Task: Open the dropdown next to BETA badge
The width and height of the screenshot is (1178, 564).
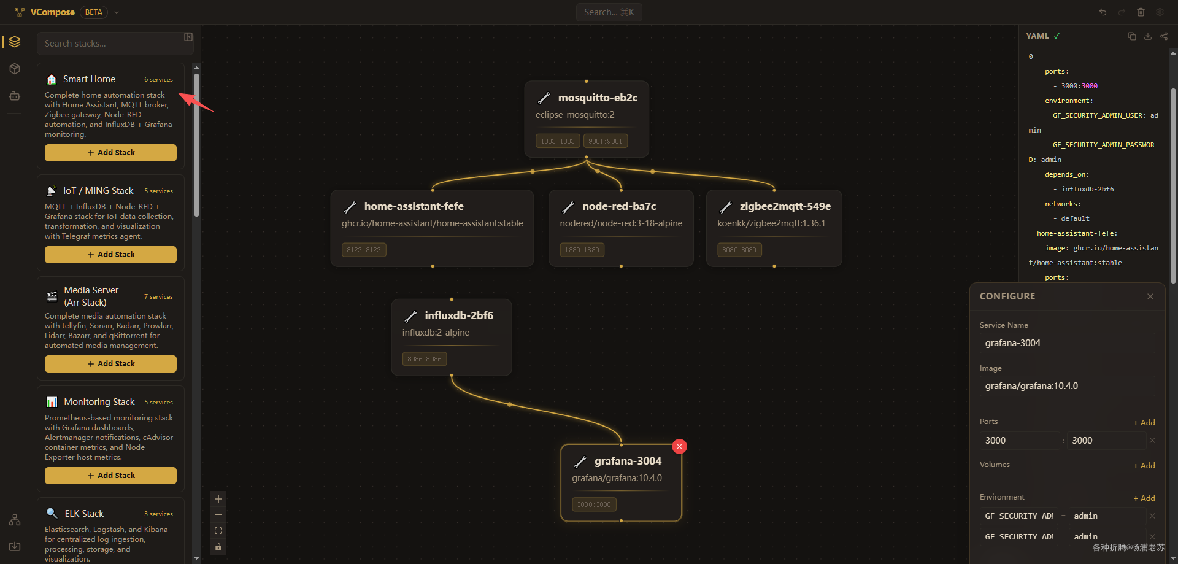Action: click(x=117, y=12)
